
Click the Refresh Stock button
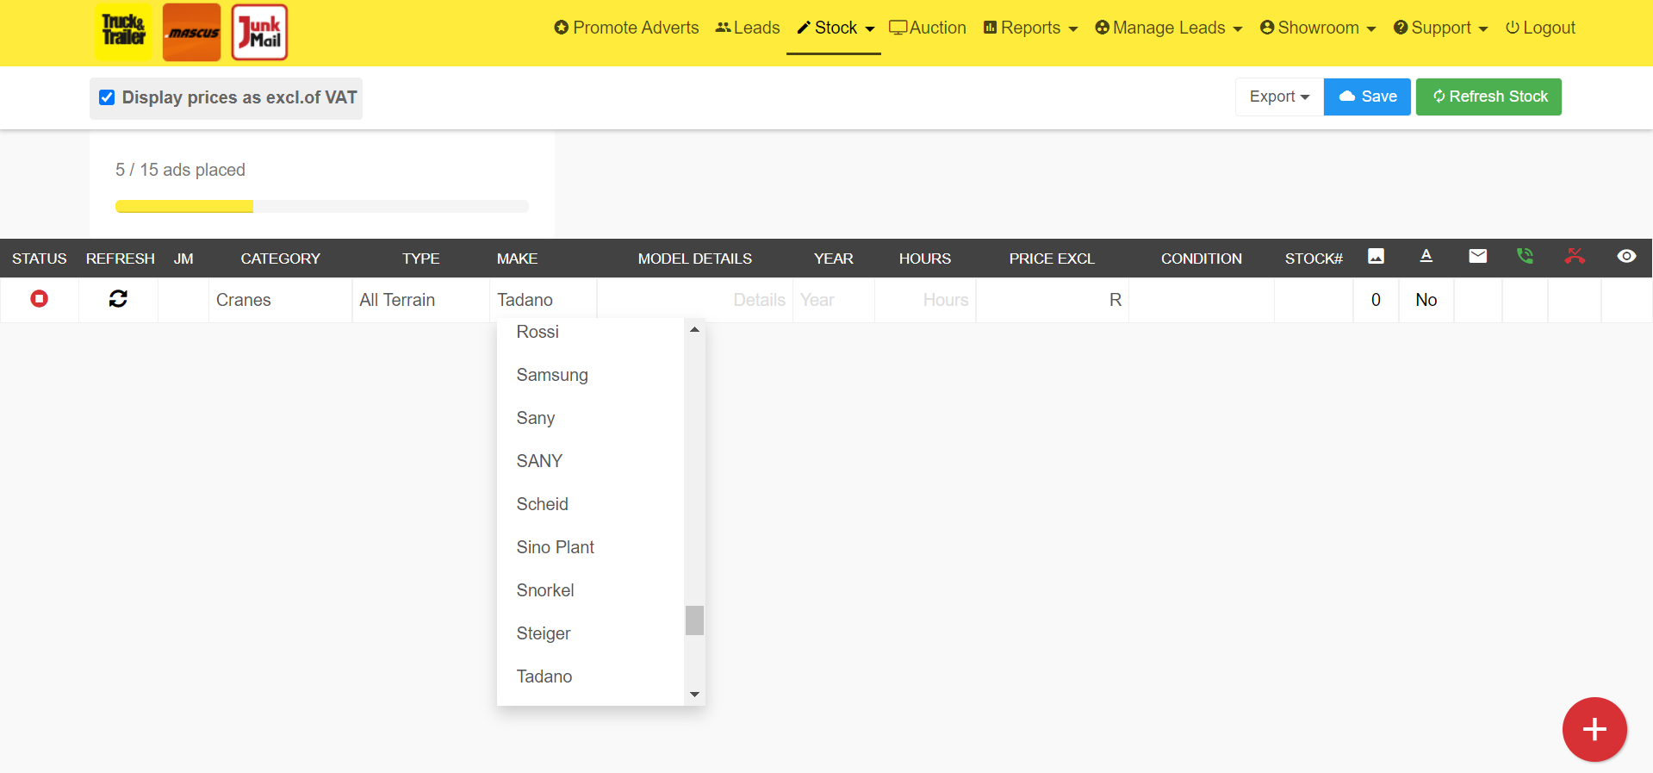coord(1488,97)
